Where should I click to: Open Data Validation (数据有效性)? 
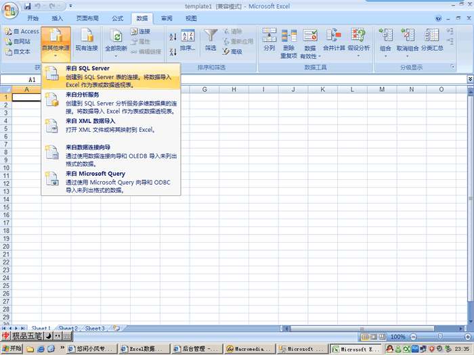[x=310, y=43]
